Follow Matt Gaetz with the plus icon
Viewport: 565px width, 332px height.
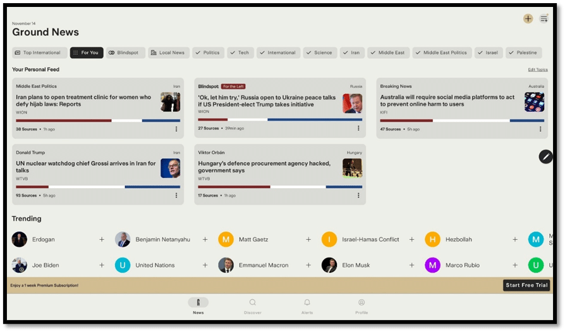tap(308, 240)
